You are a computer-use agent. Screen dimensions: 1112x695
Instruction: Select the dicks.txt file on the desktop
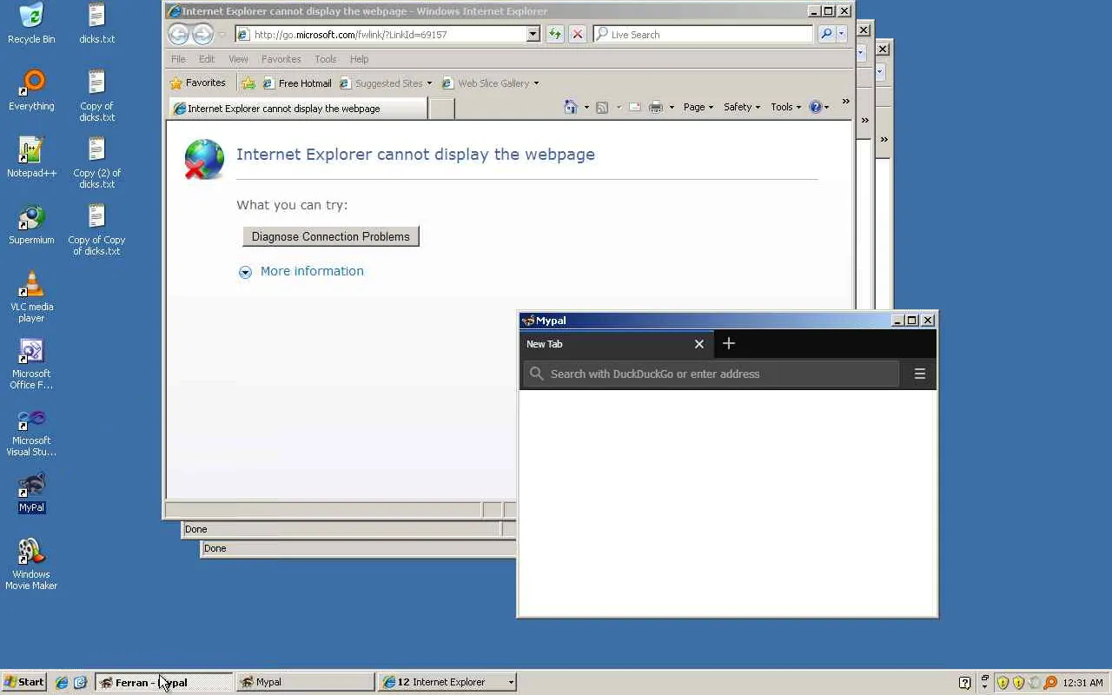96,23
